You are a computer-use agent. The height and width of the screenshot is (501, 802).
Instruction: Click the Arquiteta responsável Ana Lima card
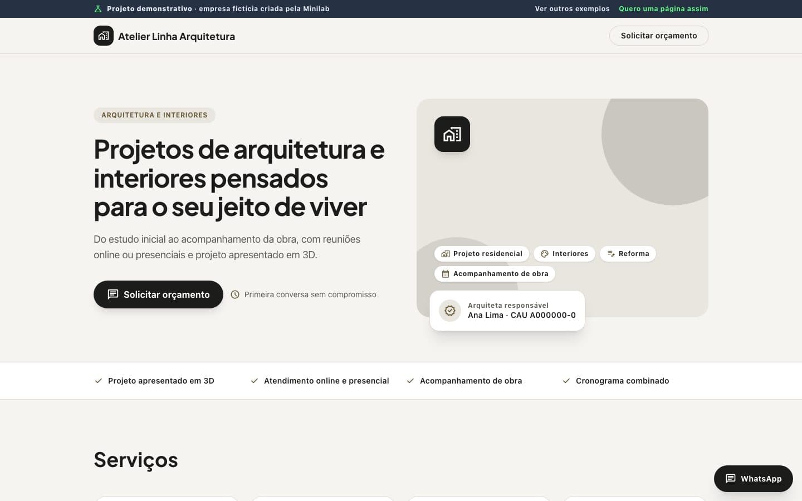(507, 311)
